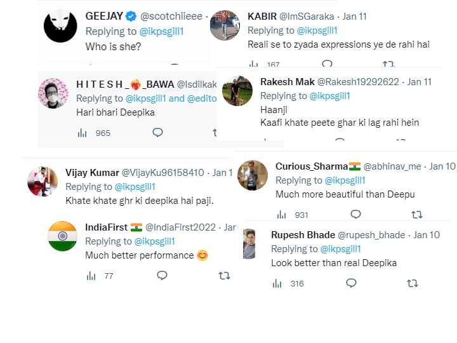Retweet Rupesh Bhade's tweet

(412, 283)
